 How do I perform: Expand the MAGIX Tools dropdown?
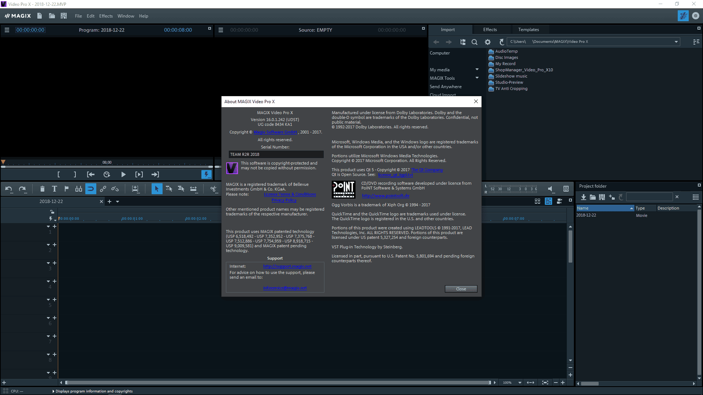(477, 78)
